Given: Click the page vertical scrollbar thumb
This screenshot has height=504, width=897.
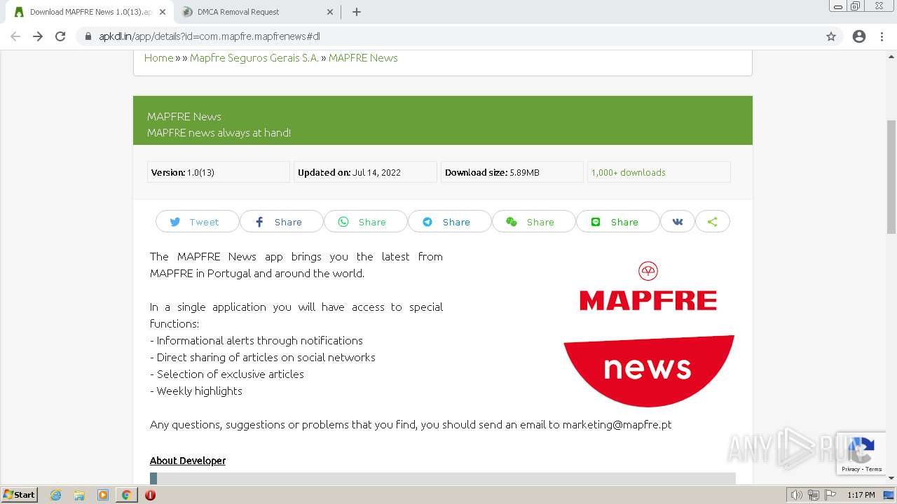Looking at the screenshot, I should 891,176.
